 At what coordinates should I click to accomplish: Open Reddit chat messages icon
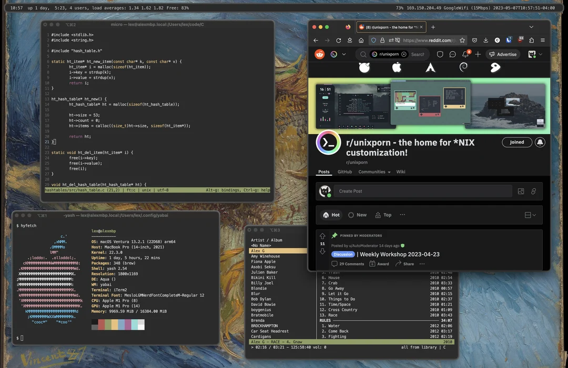[452, 54]
